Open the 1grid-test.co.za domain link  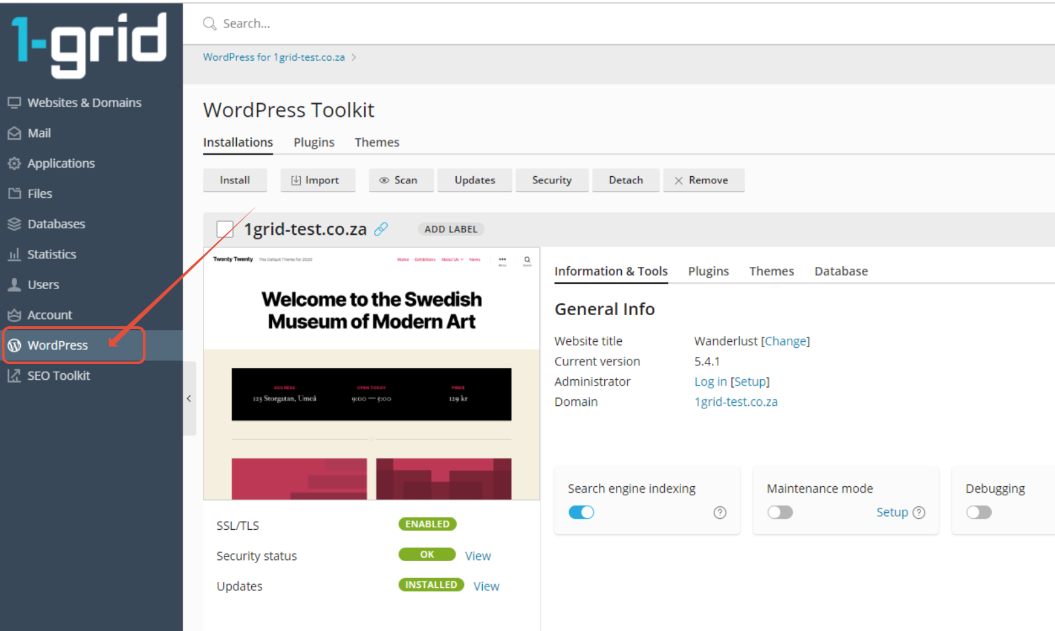736,402
